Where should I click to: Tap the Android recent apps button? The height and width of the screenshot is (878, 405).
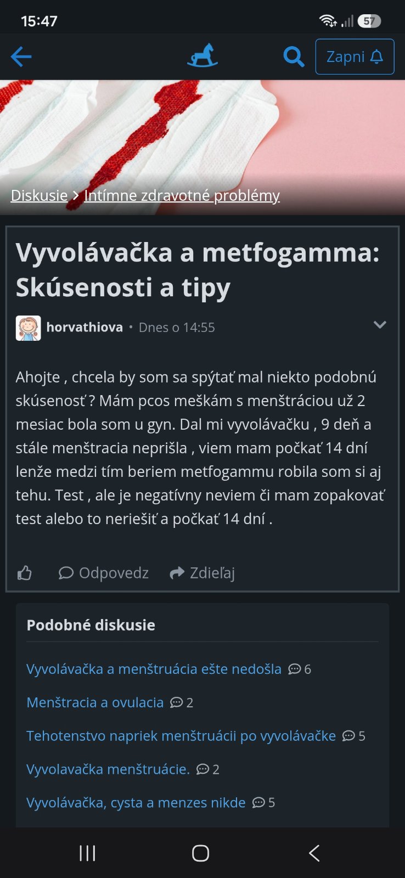[88, 853]
